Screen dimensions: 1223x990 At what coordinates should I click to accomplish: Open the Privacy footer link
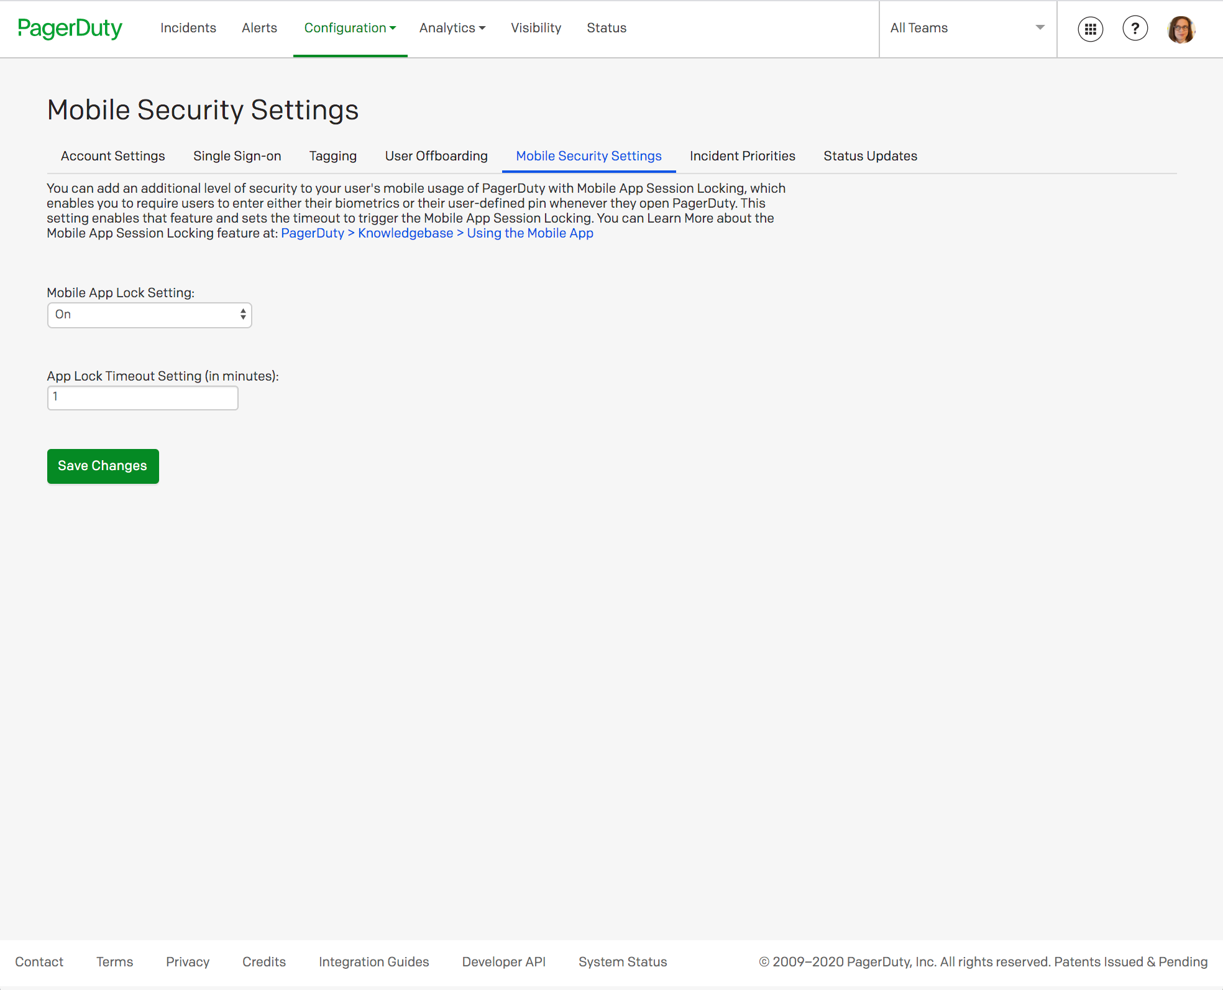187,961
